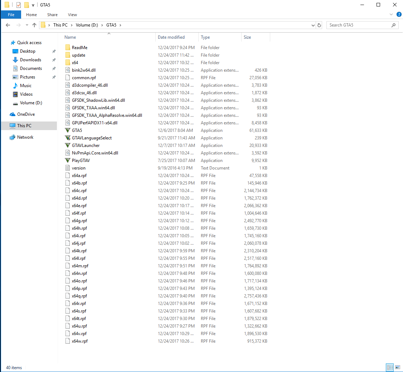Click the OneDrive cloud icon

(12, 114)
